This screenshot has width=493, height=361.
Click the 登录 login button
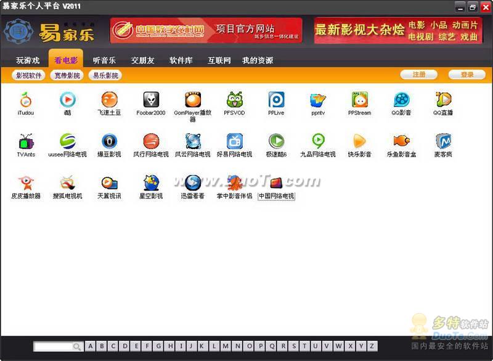pyautogui.click(x=467, y=75)
